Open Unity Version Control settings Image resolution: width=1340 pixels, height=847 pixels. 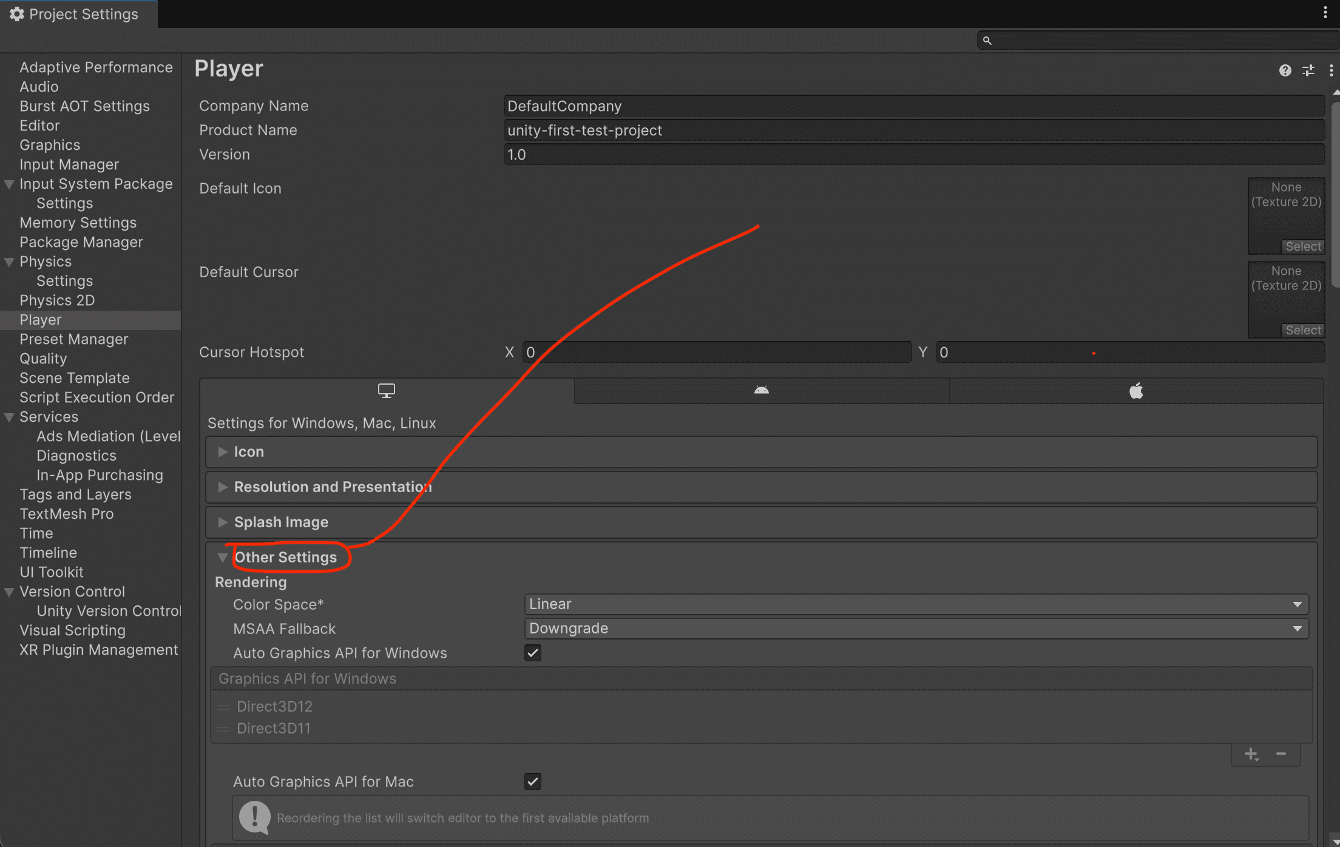pyautogui.click(x=109, y=611)
